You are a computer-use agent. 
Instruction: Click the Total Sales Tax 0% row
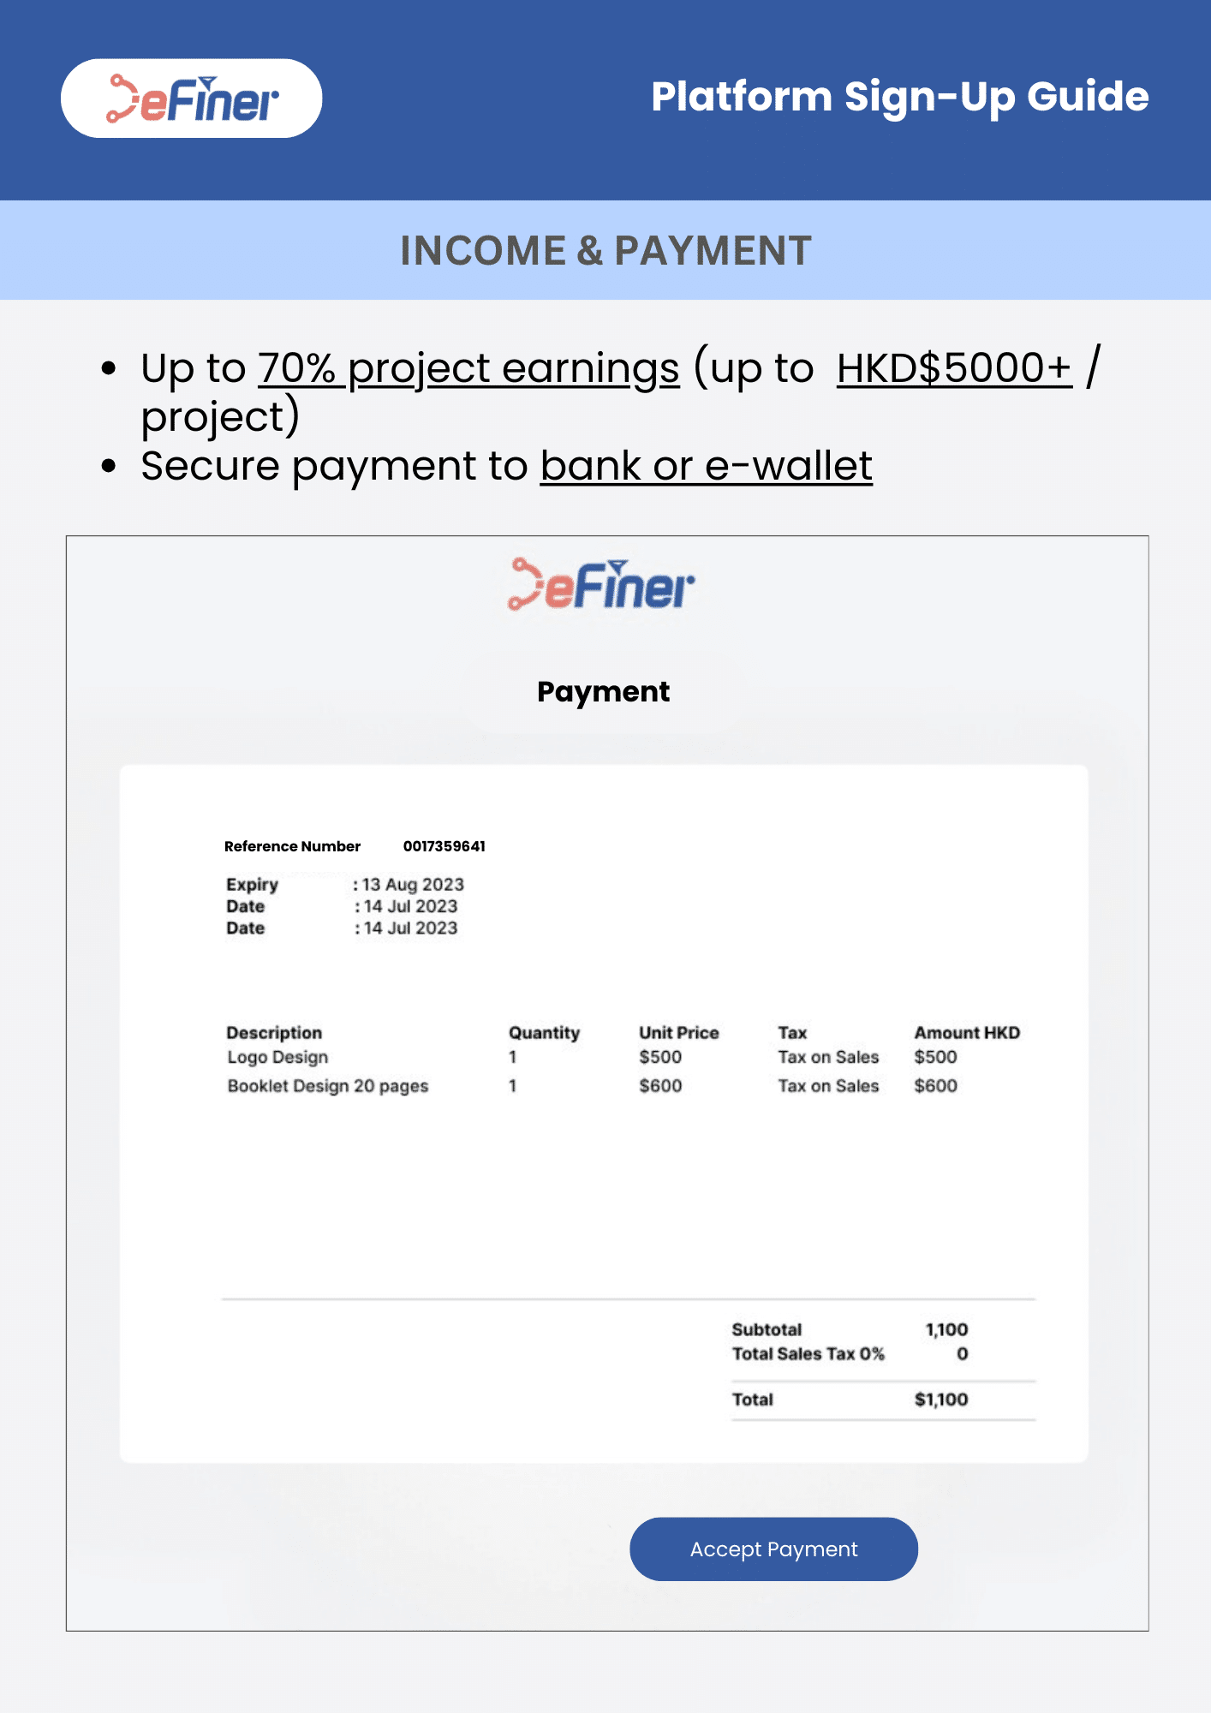(x=850, y=1354)
